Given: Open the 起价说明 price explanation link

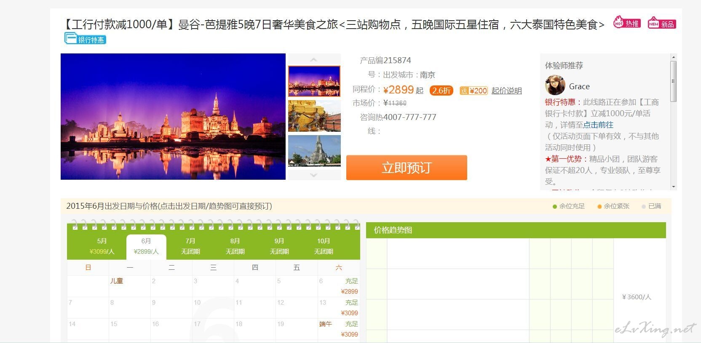Looking at the screenshot, I should [x=506, y=90].
